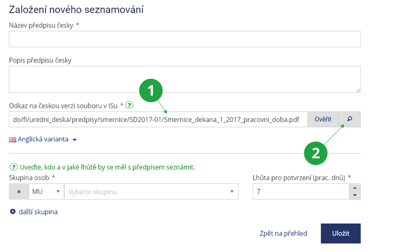The width and height of the screenshot is (405, 252).
Task: Click the search magnifier icon beside Ověřit
Action: (350, 119)
